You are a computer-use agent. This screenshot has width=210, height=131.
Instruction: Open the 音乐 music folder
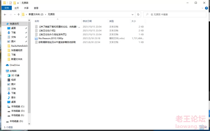[13, 97]
